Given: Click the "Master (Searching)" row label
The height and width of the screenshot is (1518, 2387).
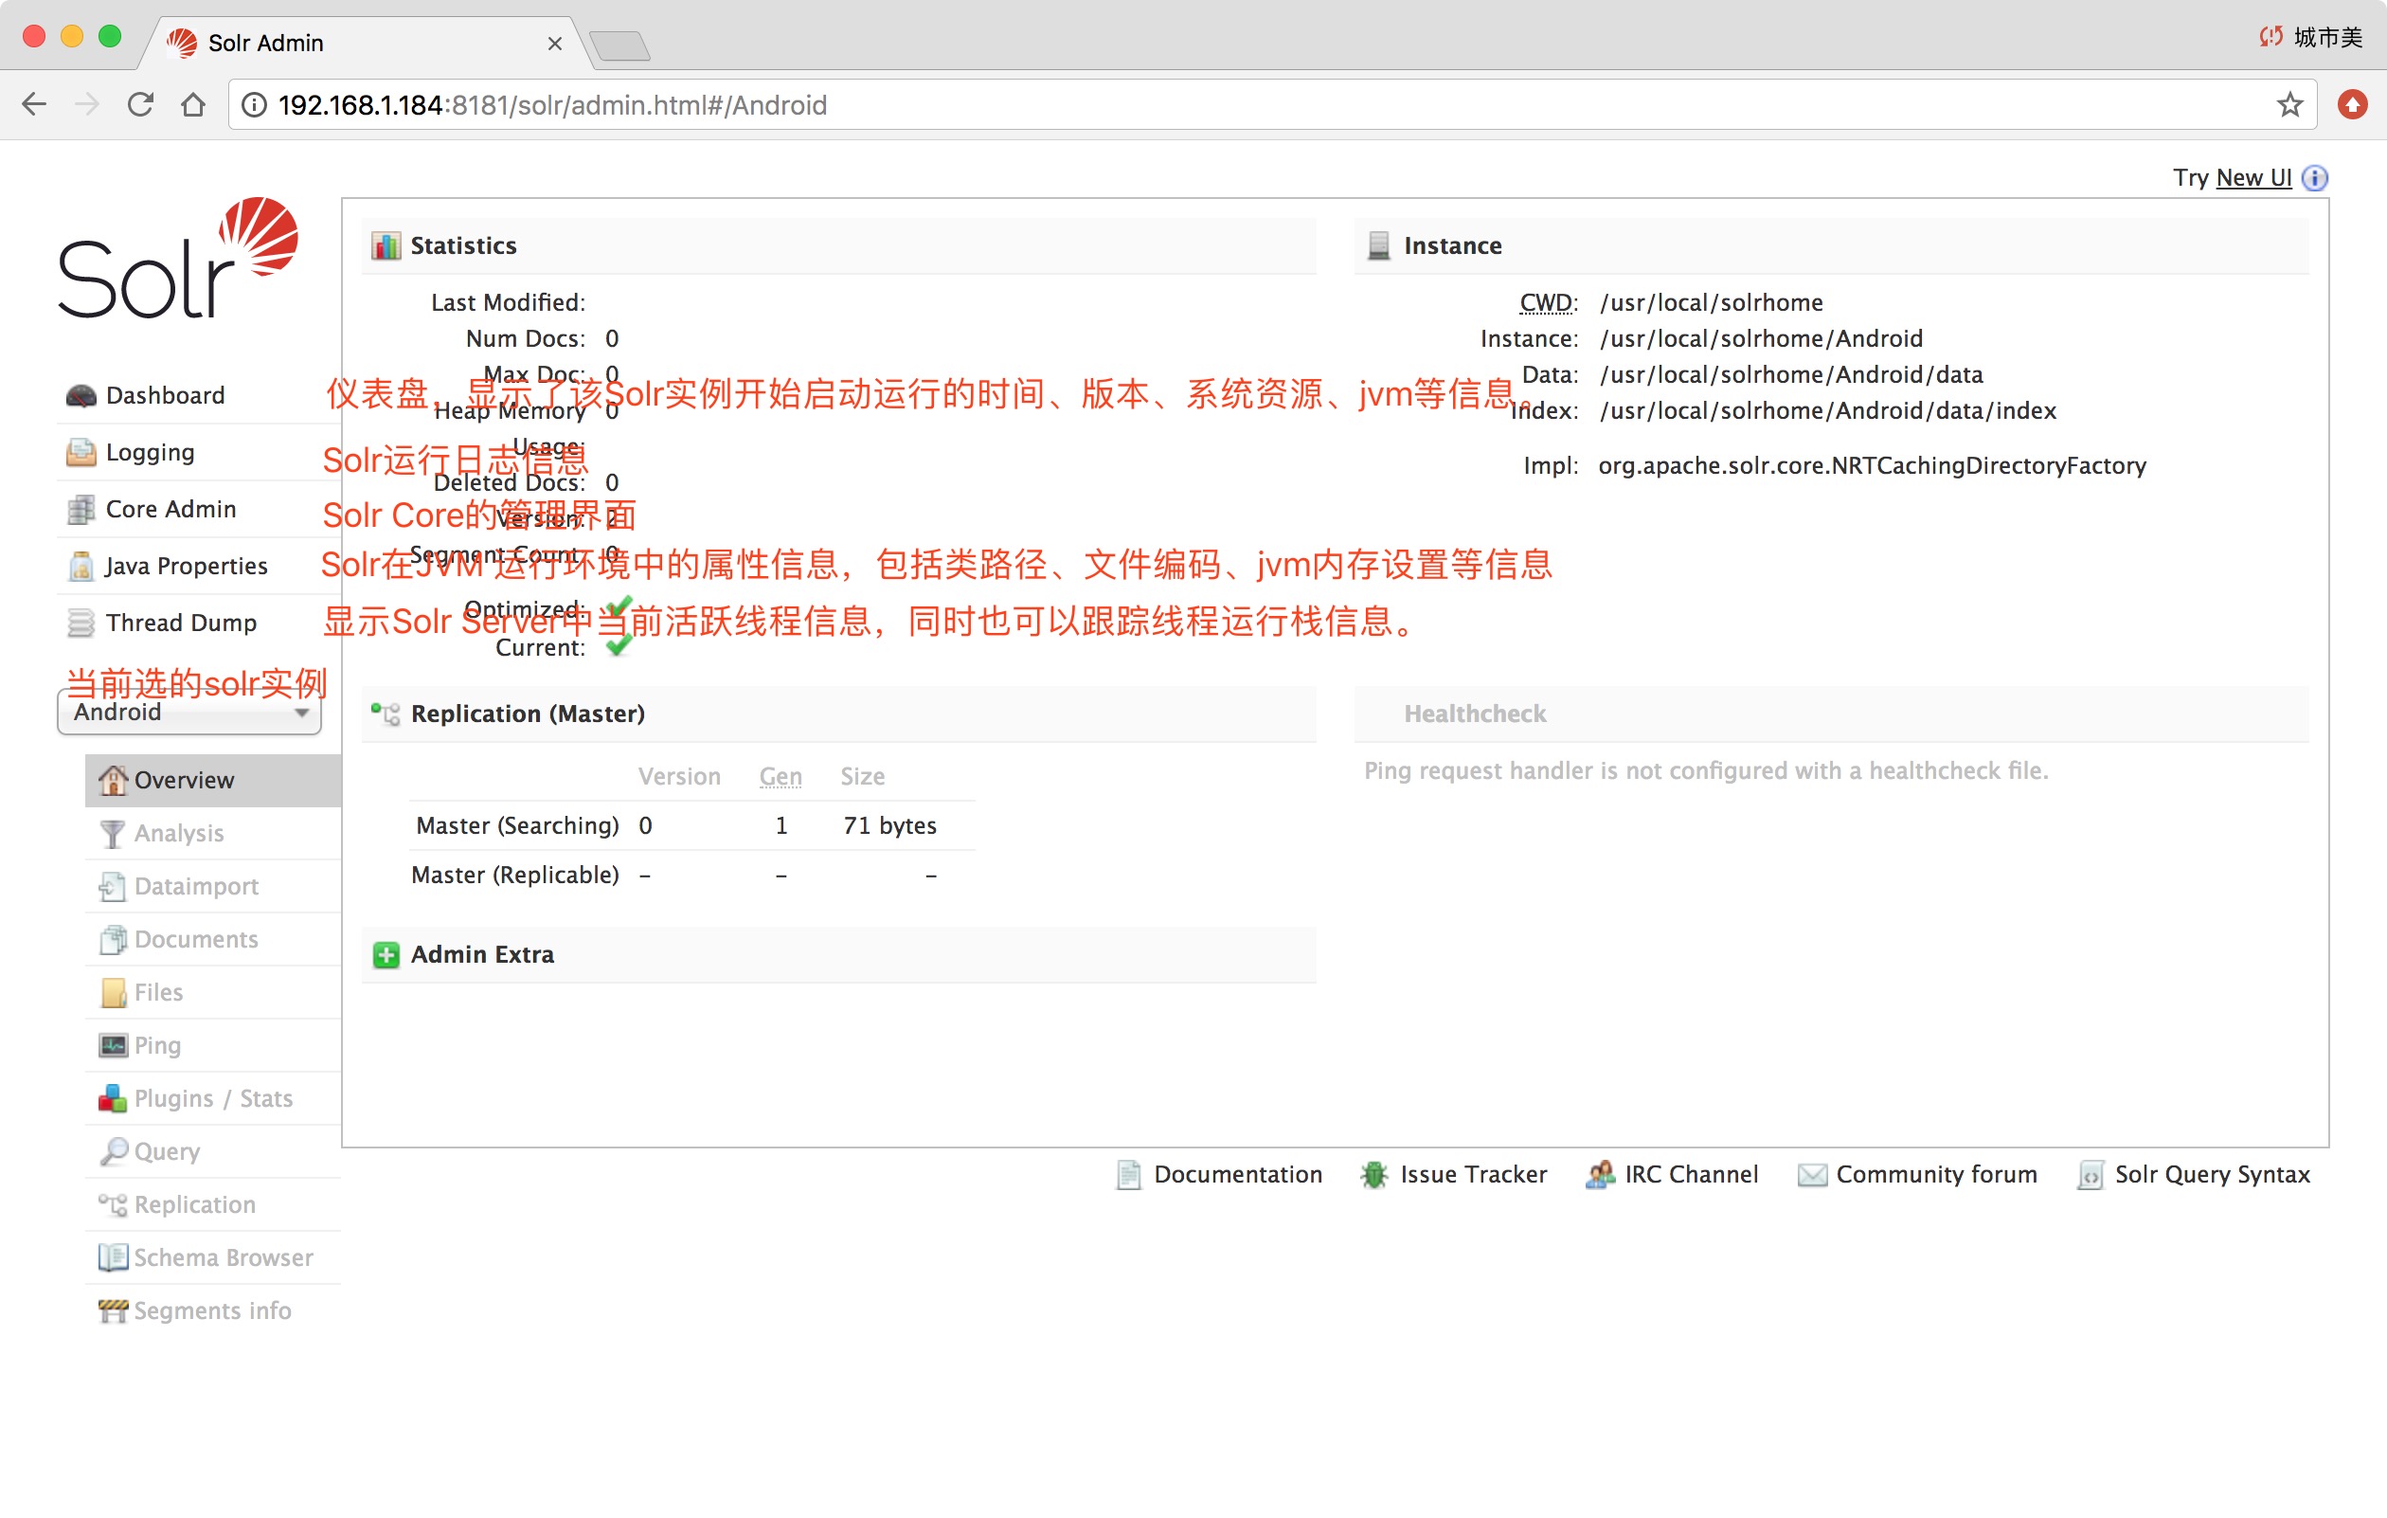Looking at the screenshot, I should pyautogui.click(x=516, y=825).
